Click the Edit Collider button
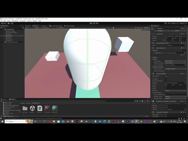This screenshot has width=188, height=141. [167, 76]
